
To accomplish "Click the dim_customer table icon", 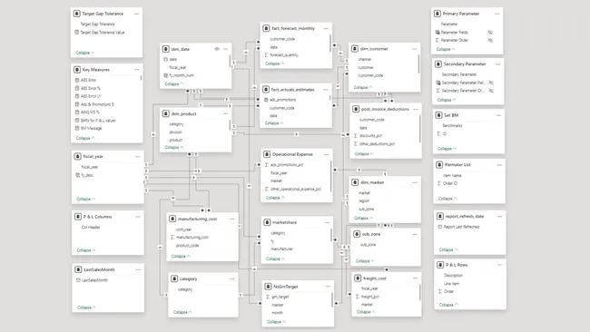I will 355,49.
